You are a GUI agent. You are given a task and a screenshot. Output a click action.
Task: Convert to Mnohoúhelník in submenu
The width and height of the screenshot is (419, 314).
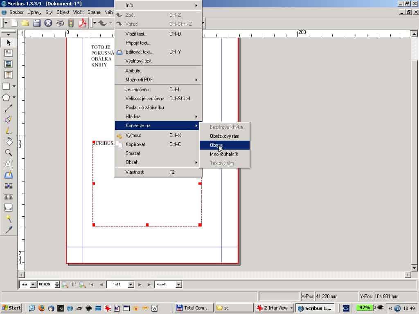tap(225, 154)
